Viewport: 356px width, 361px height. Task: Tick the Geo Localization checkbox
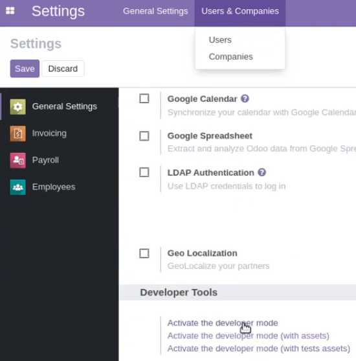point(144,253)
